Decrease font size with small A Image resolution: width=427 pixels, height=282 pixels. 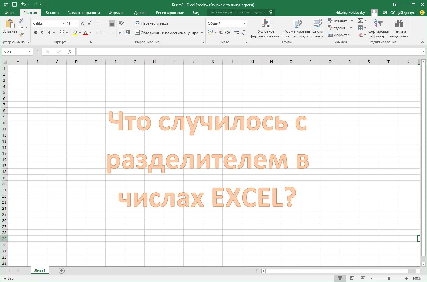click(x=89, y=23)
